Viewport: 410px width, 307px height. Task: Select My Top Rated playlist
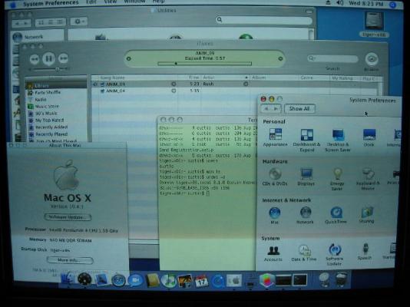click(56, 120)
